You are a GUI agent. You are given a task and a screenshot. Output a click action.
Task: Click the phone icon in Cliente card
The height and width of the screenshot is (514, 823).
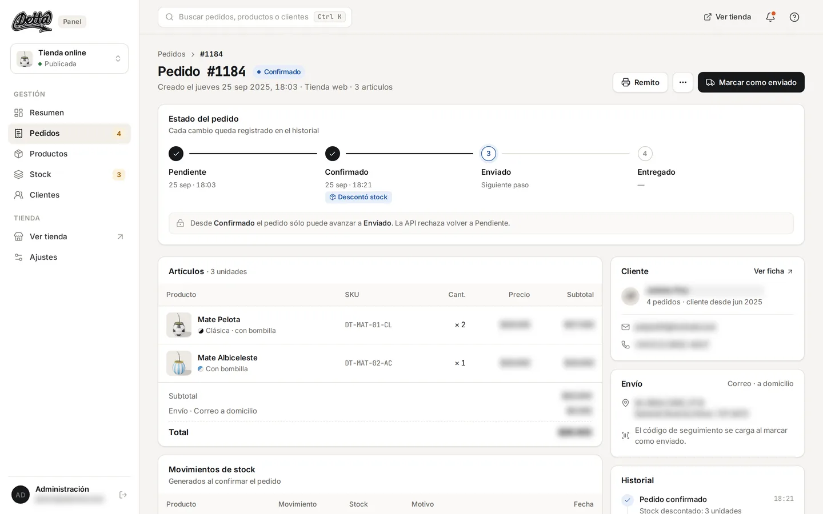coord(626,345)
